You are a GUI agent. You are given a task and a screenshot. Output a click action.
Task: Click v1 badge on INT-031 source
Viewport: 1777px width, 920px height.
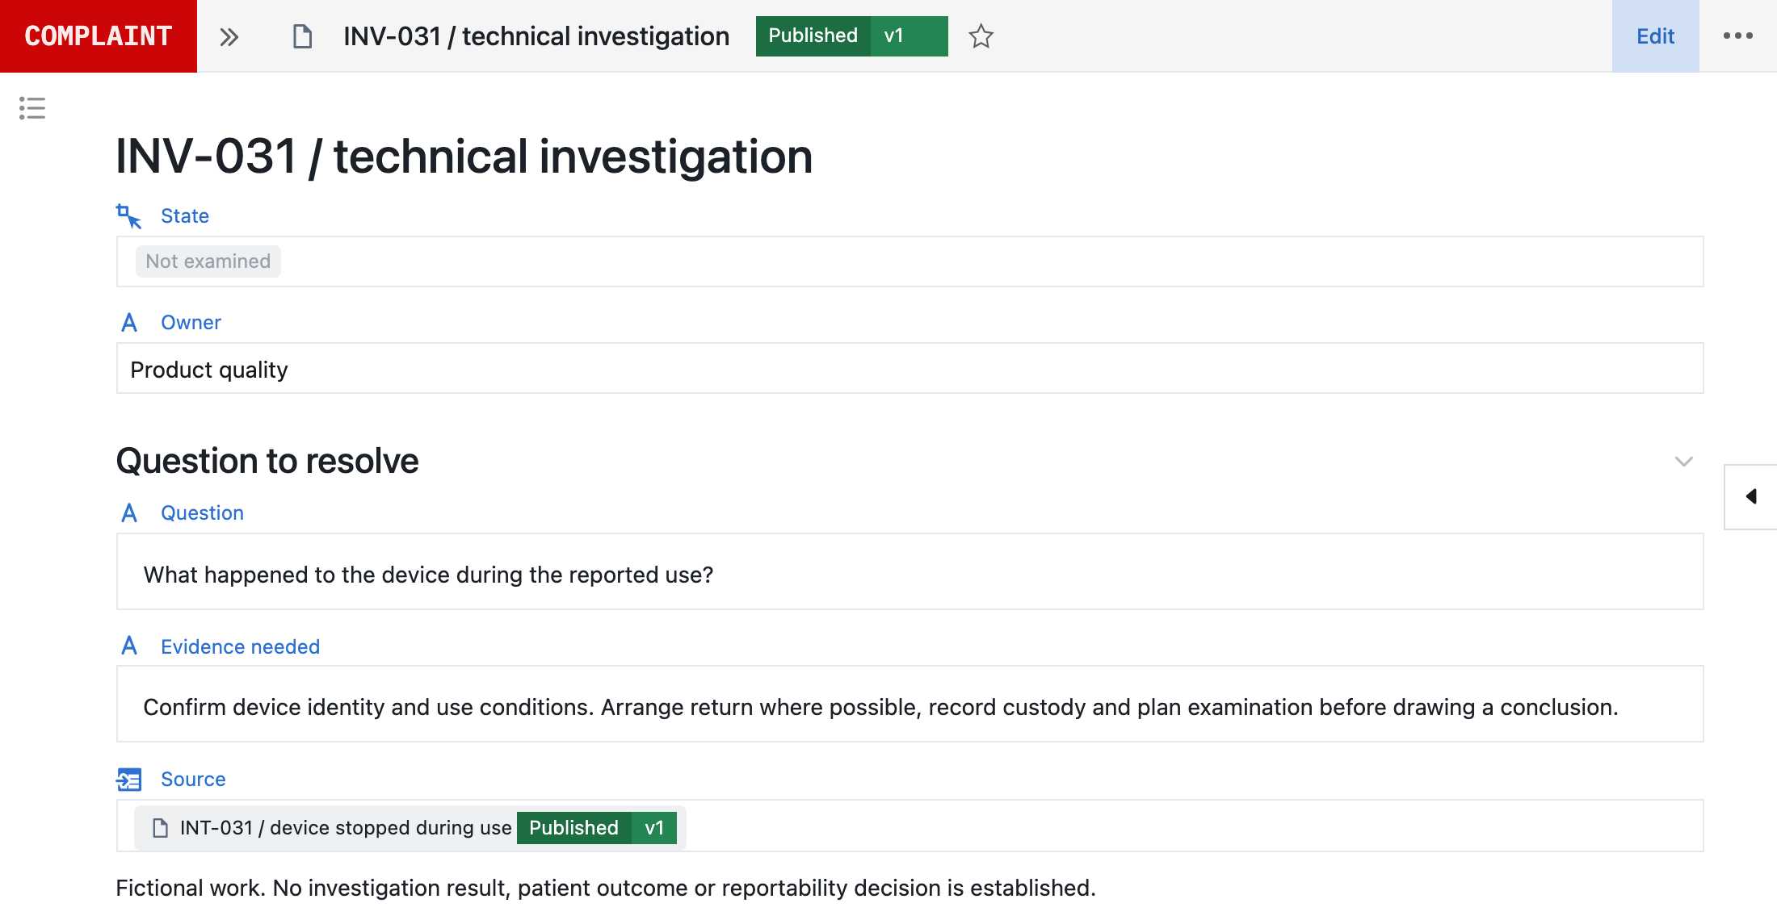(654, 828)
